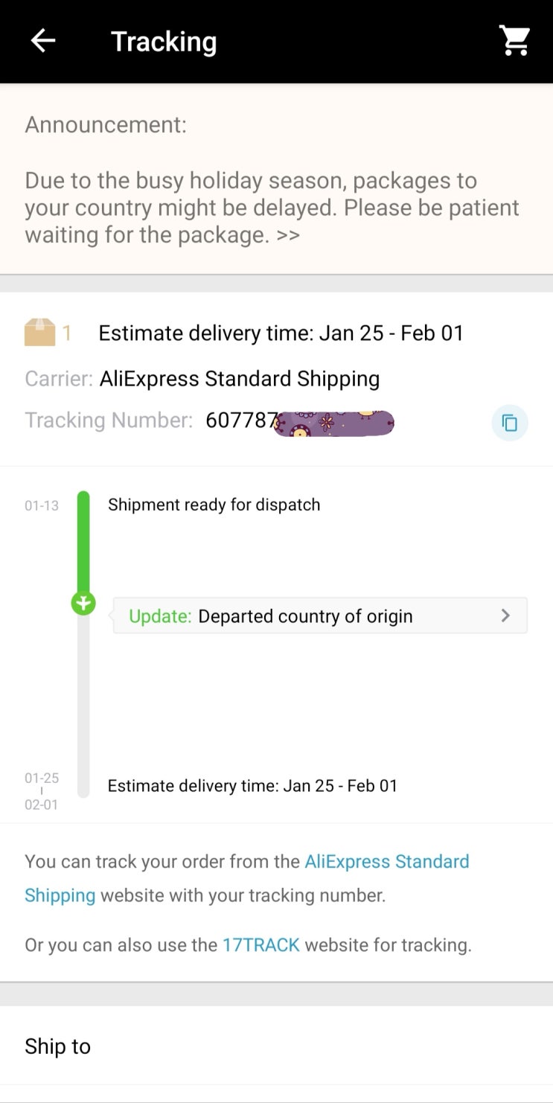The width and height of the screenshot is (553, 1103).
Task: Open the 'Ship to' section
Action: [58, 1046]
